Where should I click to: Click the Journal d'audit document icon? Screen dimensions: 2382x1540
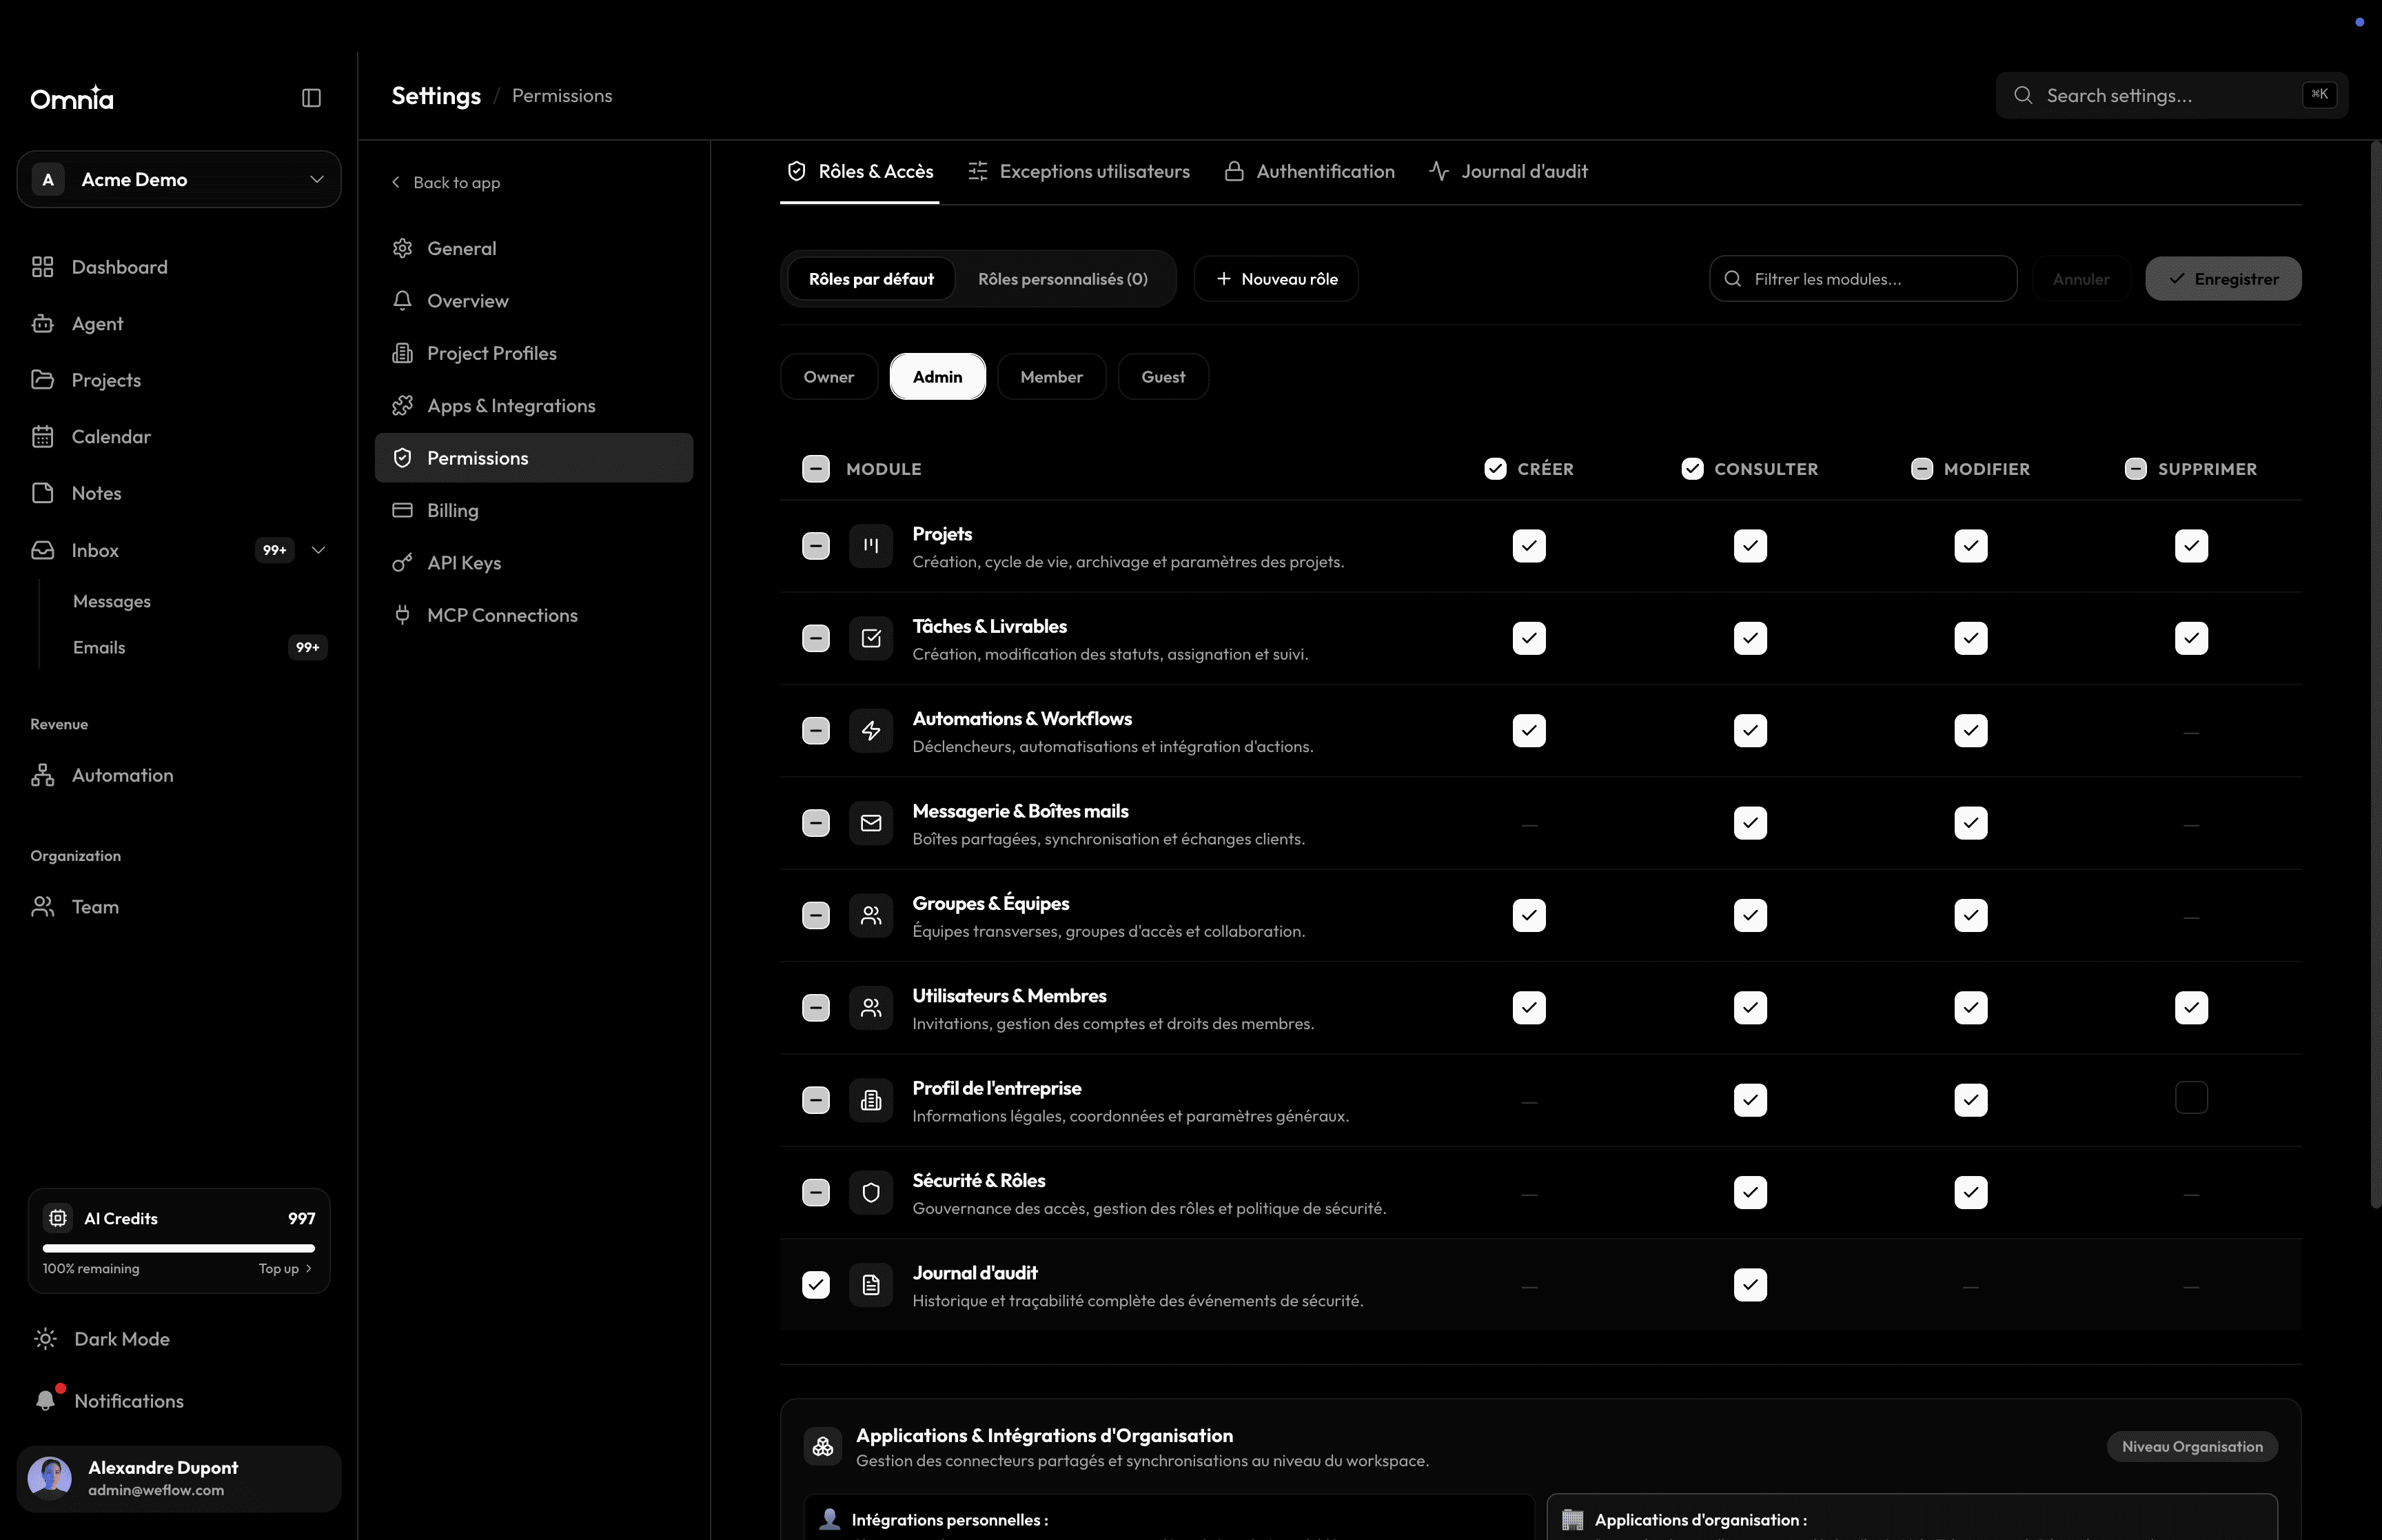coord(871,1285)
